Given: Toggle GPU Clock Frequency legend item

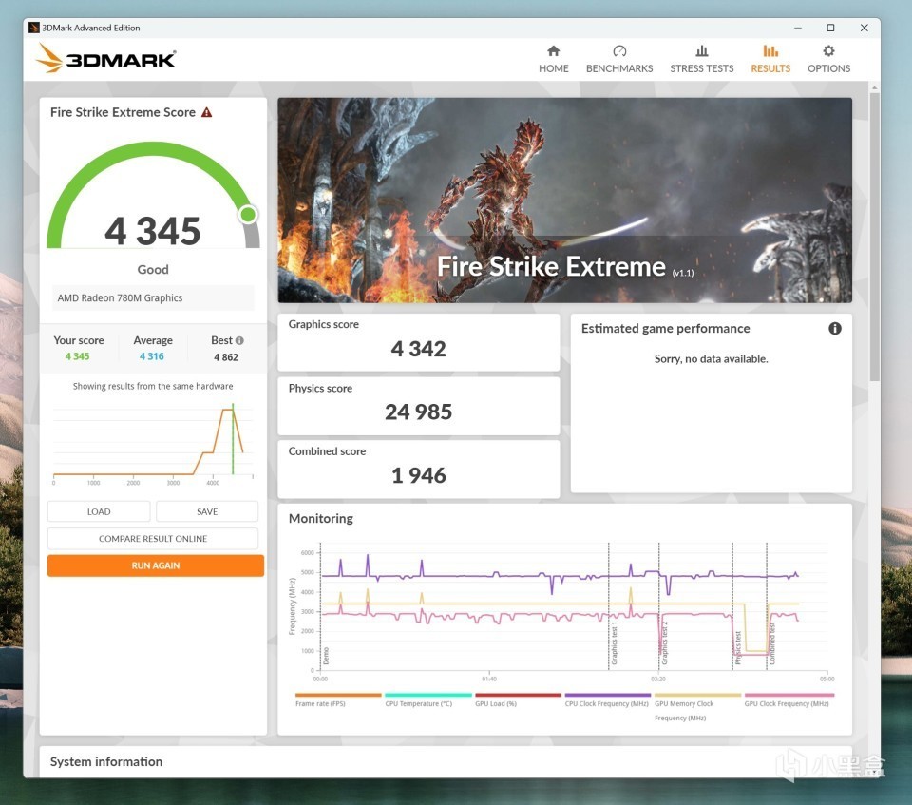Looking at the screenshot, I should coord(788,700).
